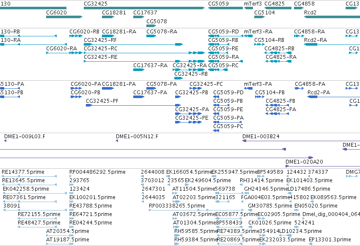
Task: Click transcript Rcd2-RA
Action: [316, 40]
